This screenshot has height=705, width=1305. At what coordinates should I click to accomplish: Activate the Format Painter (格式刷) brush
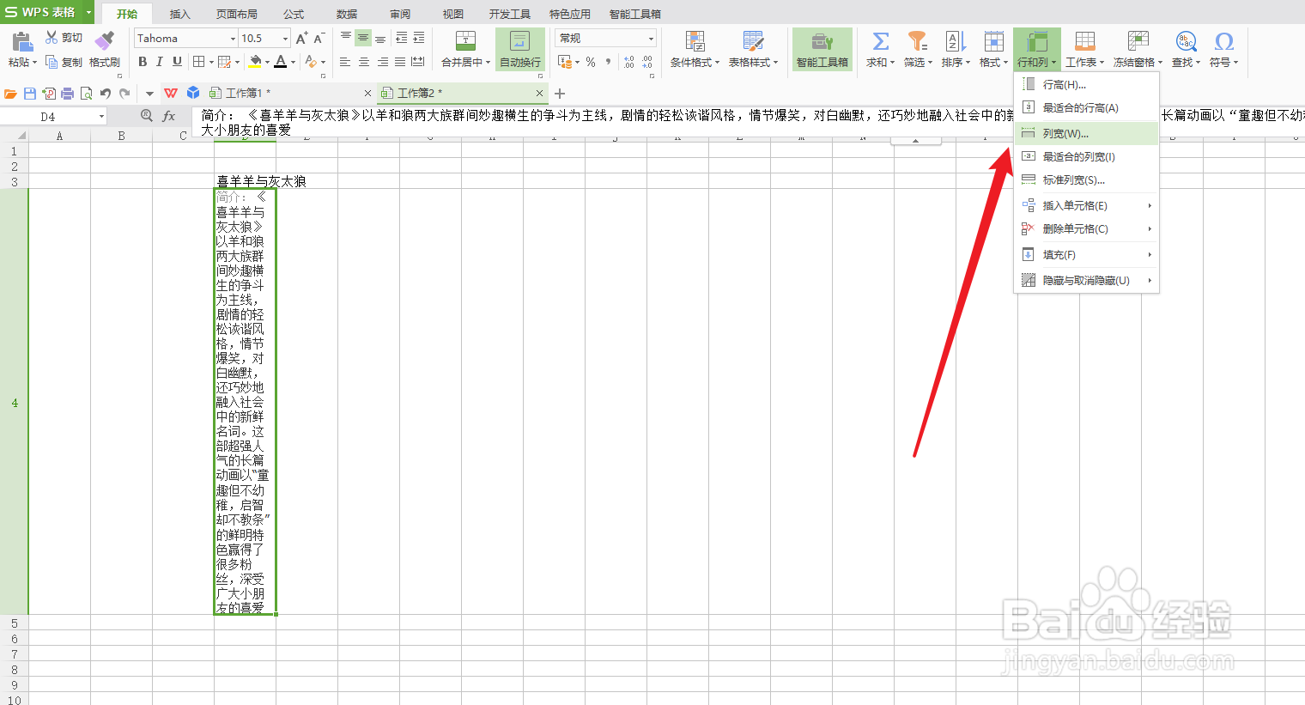pos(104,49)
